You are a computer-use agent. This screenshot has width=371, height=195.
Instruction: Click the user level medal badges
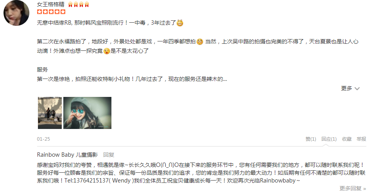coord(79,5)
